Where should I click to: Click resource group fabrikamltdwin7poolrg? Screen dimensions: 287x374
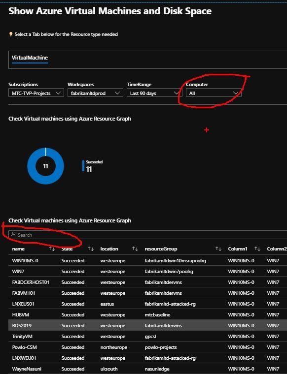tap(169, 272)
